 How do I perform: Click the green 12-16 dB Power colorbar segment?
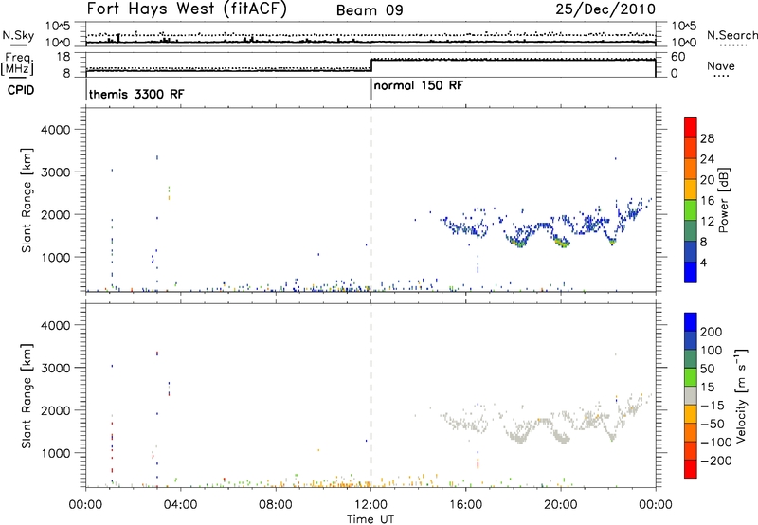pos(691,210)
